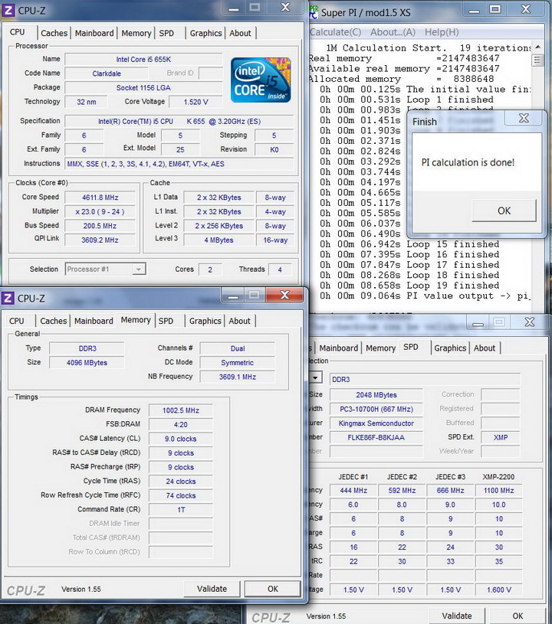Click the SPD Ext. value XMP
Viewport: 552px width, 624px height.
[501, 437]
